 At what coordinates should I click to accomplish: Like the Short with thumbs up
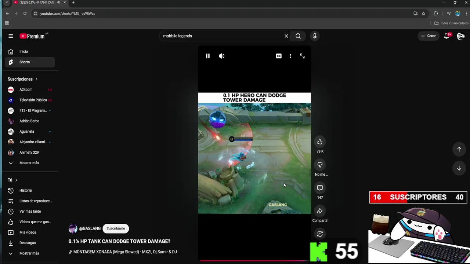[x=320, y=142]
